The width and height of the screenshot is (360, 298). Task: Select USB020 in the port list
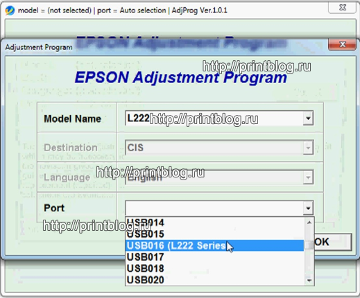(215, 280)
